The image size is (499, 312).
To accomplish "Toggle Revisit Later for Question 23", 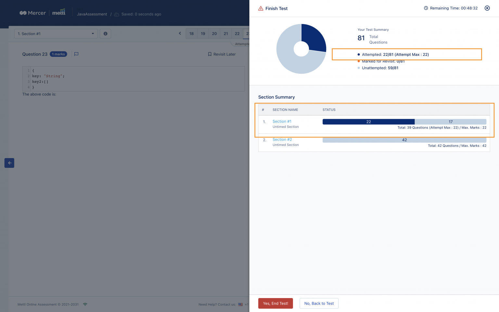I will point(222,54).
